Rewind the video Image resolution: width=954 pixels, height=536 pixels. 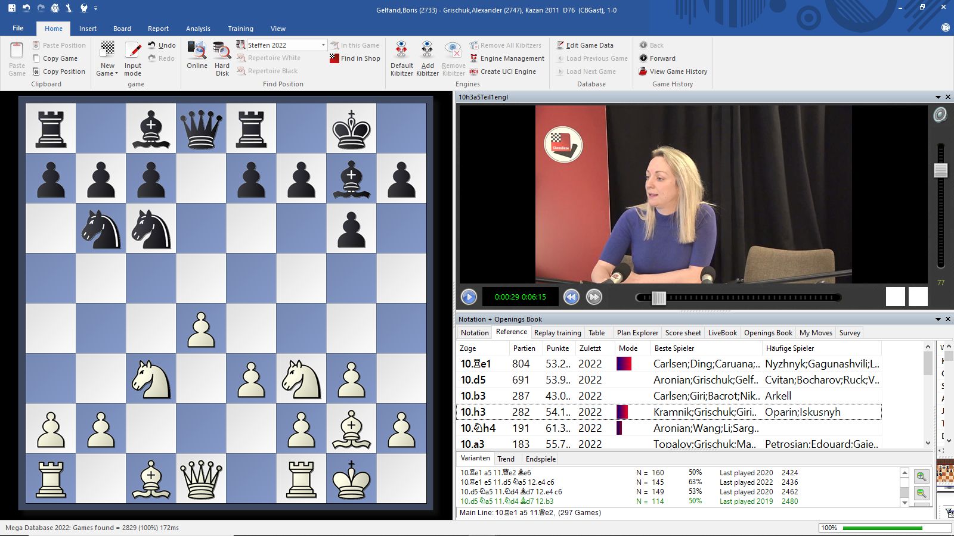pyautogui.click(x=571, y=297)
